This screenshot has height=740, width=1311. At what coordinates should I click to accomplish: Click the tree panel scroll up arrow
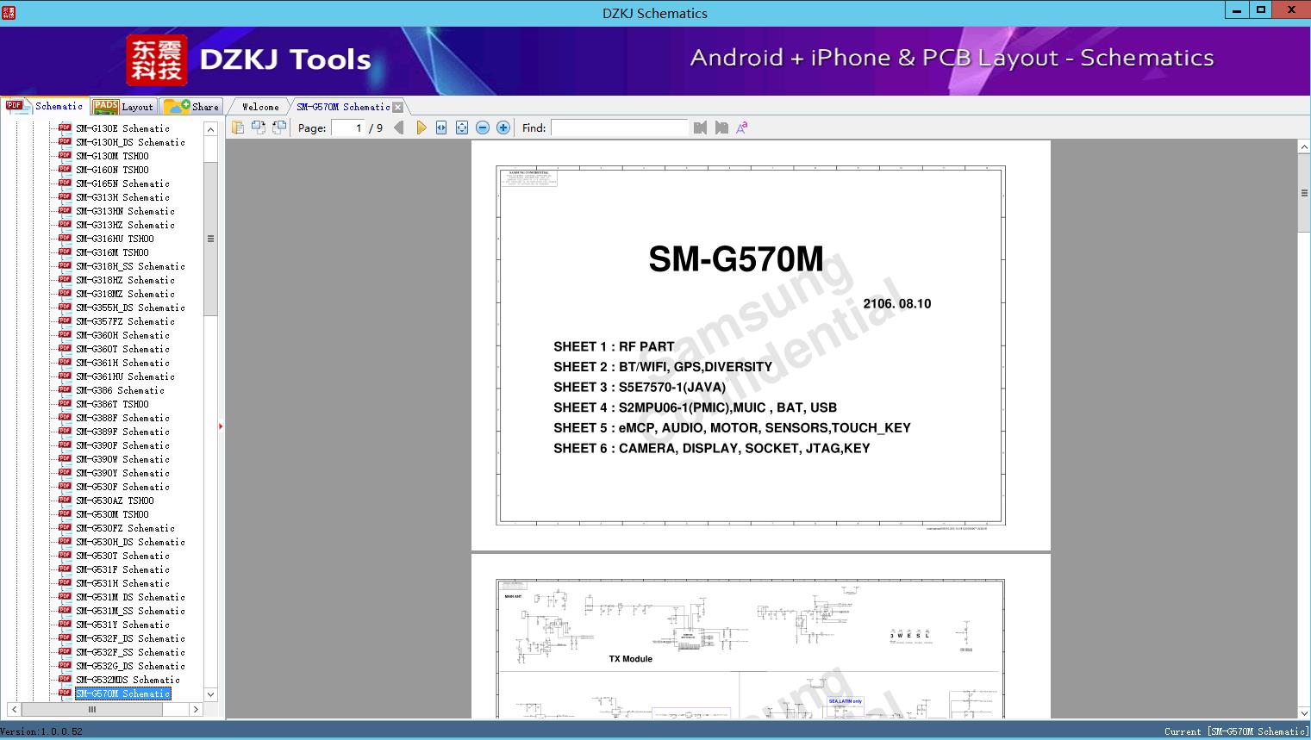[x=210, y=129]
